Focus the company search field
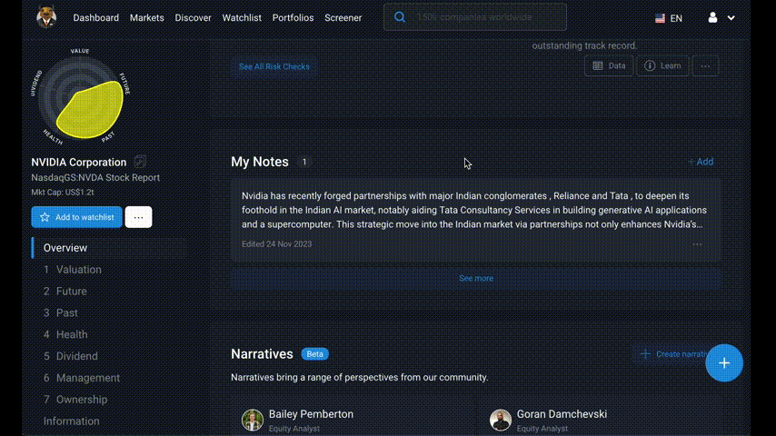 click(x=475, y=17)
